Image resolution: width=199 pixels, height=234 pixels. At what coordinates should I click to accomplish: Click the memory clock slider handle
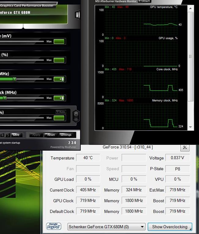5,98
